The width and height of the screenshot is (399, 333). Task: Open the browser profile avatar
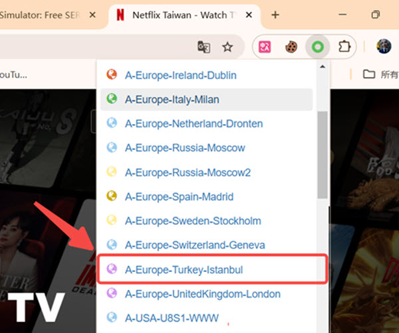[x=384, y=46]
